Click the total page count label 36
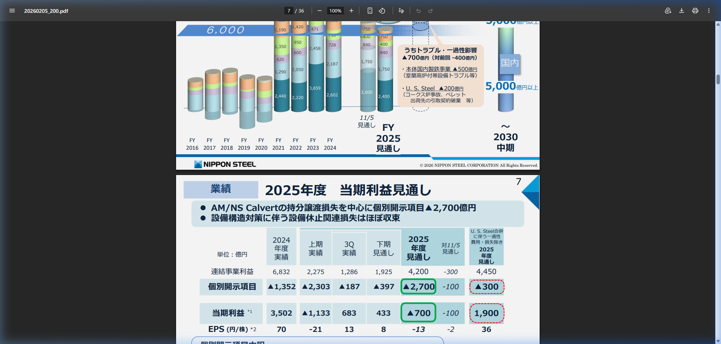Viewport: 721px width, 344px height. click(x=301, y=11)
